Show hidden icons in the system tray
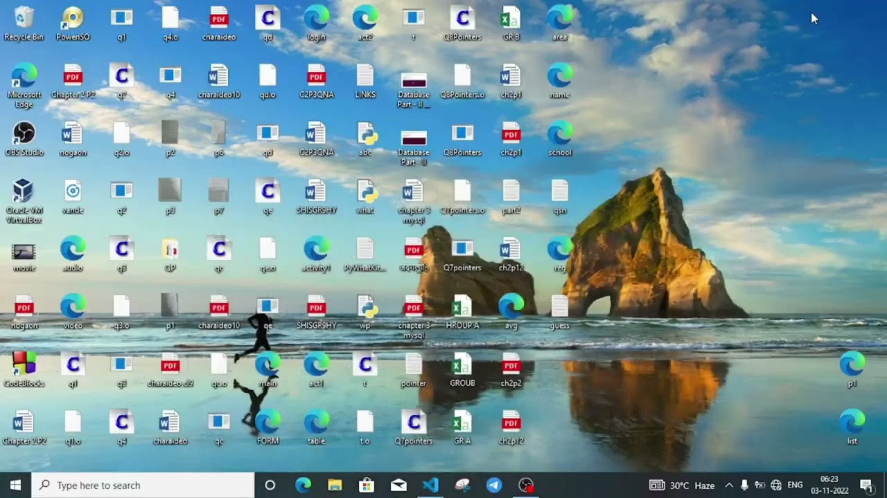The width and height of the screenshot is (887, 498). (729, 486)
